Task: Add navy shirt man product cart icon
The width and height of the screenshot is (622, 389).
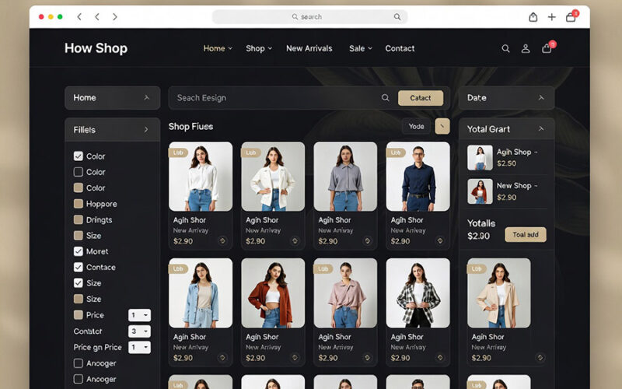Action: (x=439, y=240)
